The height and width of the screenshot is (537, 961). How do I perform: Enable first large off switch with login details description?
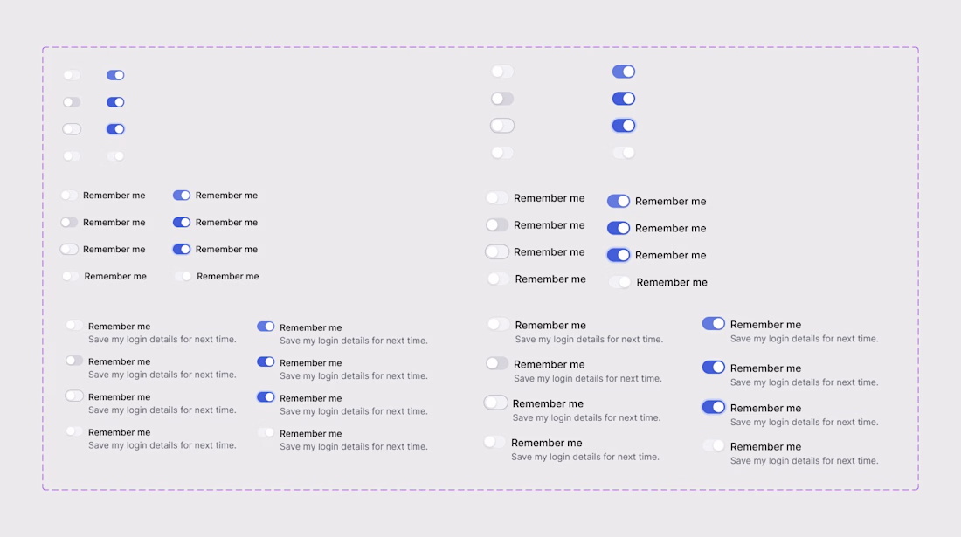click(498, 324)
